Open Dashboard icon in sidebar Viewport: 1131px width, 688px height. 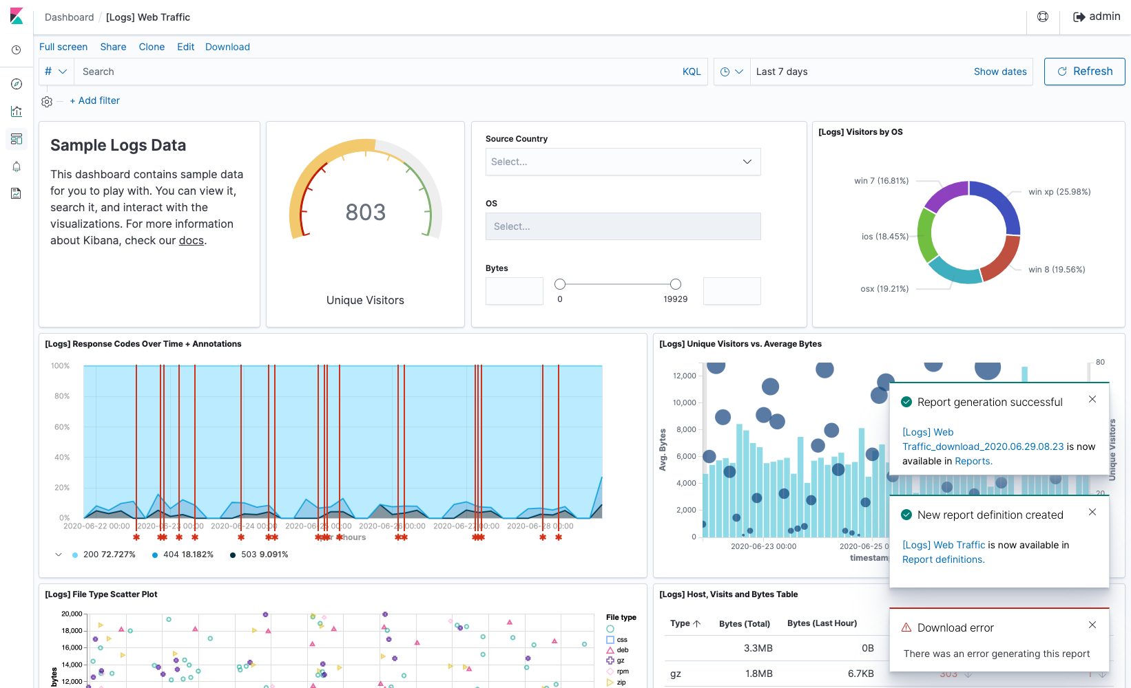17,139
